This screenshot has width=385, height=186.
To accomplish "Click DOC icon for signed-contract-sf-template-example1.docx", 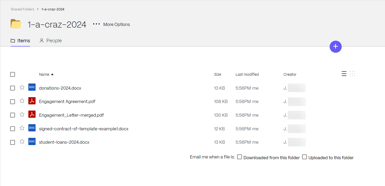I will pyautogui.click(x=32, y=128).
